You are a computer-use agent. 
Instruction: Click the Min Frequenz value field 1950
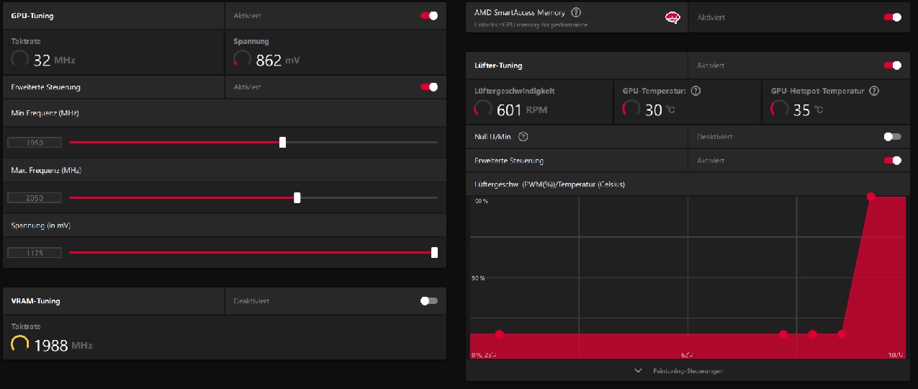(35, 143)
